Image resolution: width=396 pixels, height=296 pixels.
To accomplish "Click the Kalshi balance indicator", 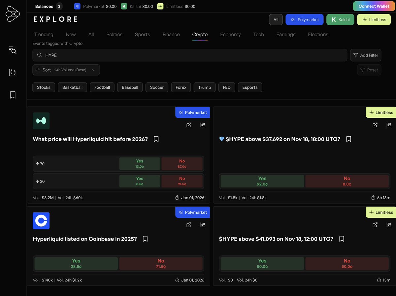I will pos(137,6).
